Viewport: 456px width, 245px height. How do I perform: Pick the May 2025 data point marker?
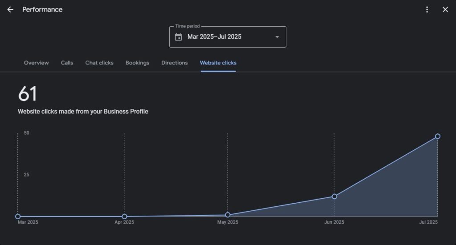click(x=228, y=215)
